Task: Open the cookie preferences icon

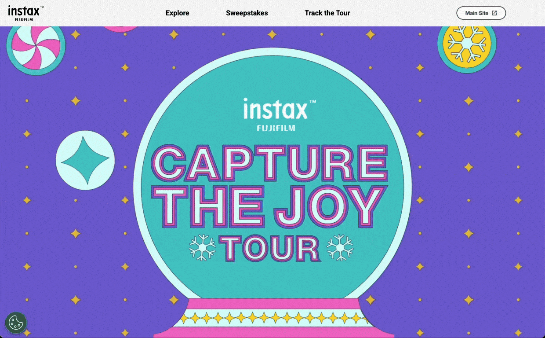Action: [16, 323]
